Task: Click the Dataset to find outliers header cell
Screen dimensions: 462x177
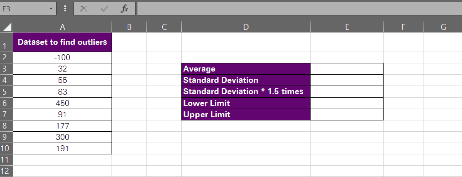Action: [x=63, y=42]
